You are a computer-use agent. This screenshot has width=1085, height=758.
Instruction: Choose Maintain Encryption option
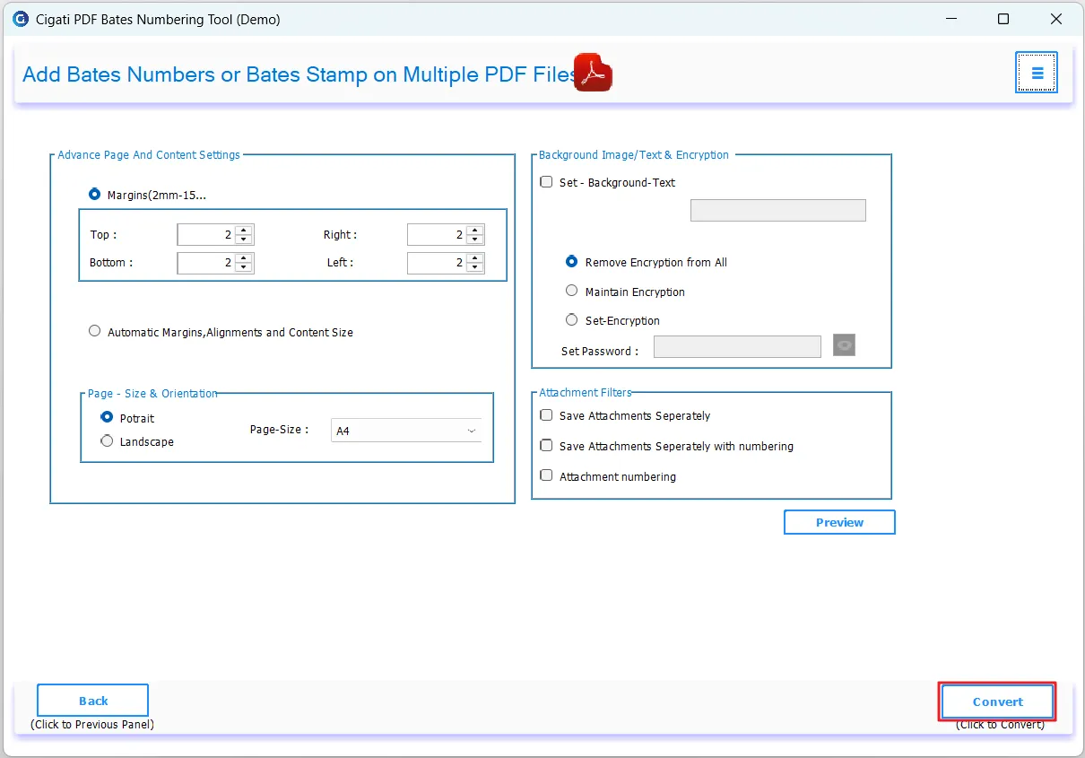[572, 292]
